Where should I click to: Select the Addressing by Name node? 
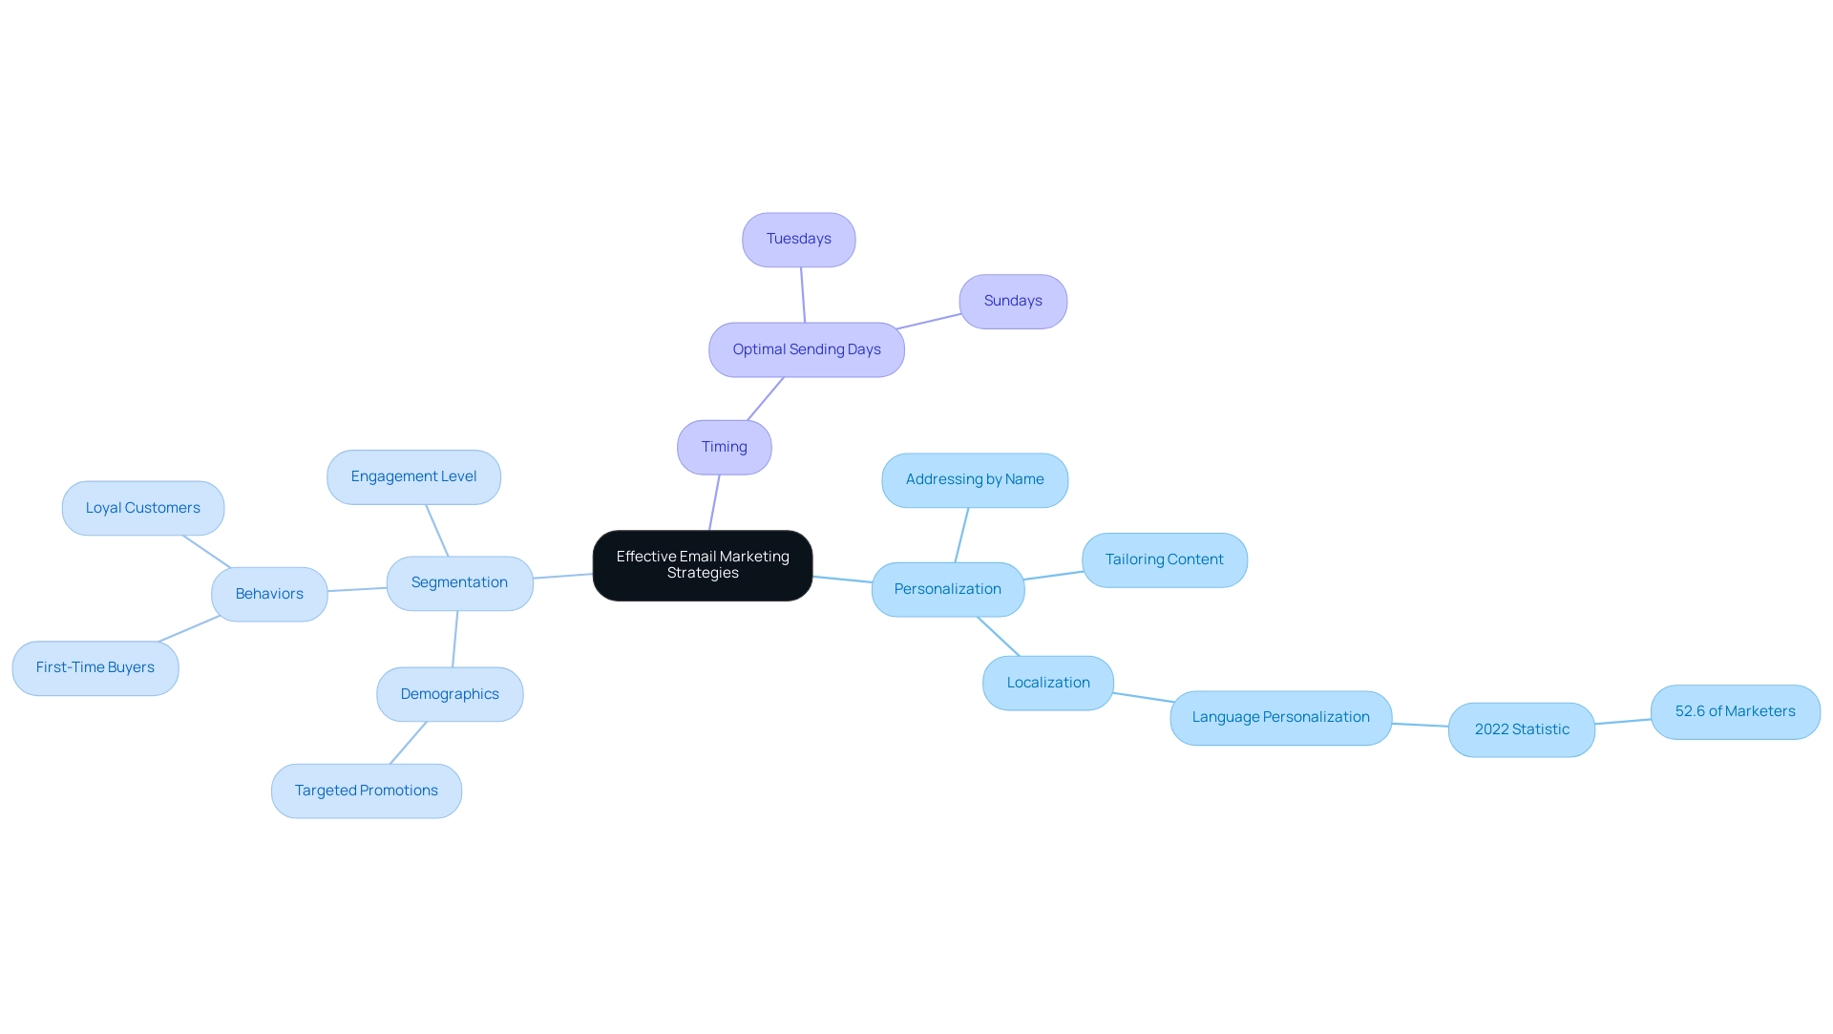pyautogui.click(x=975, y=480)
